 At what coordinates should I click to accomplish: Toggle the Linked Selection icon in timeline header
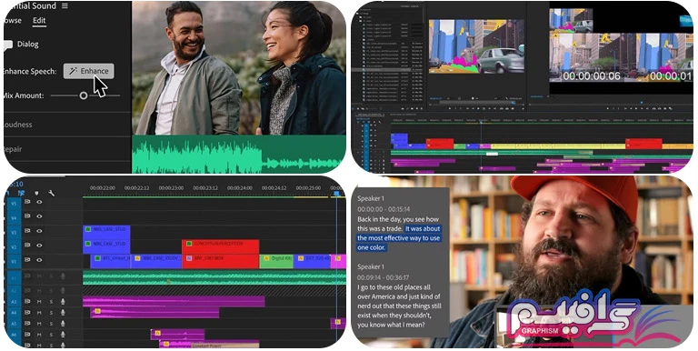tap(21, 193)
